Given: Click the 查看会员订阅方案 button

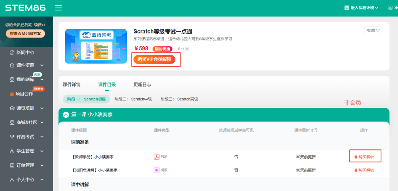Looking at the screenshot, I should pyautogui.click(x=25, y=34).
